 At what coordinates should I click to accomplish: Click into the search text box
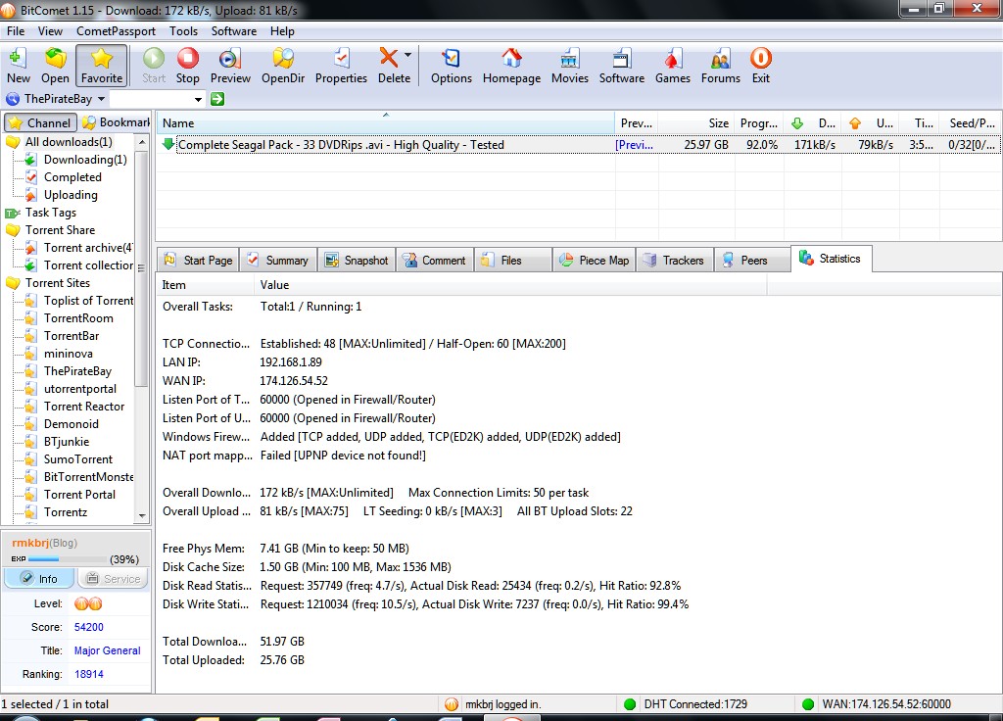[x=151, y=99]
